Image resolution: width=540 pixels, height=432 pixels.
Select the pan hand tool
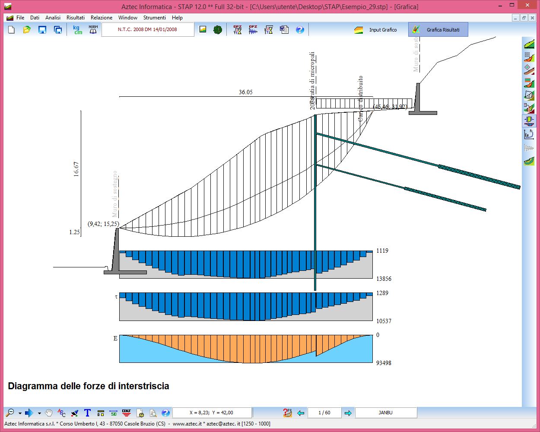(x=49, y=413)
